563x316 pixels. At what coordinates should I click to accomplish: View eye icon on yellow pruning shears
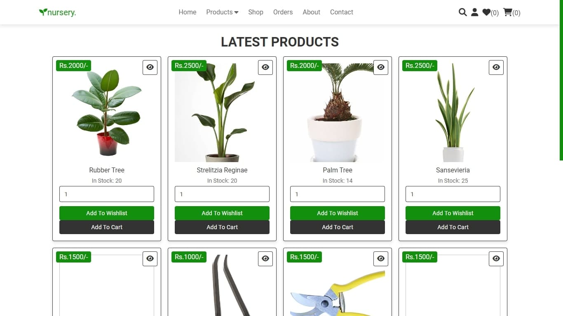[x=381, y=258]
